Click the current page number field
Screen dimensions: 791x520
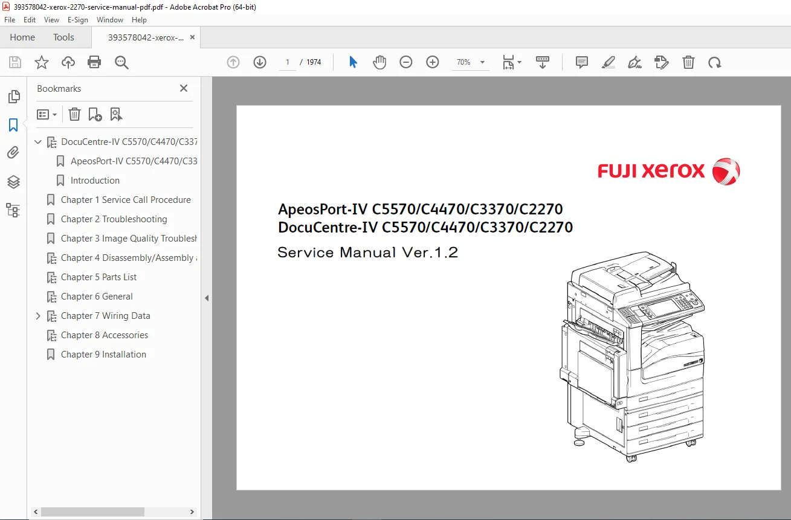coord(288,62)
